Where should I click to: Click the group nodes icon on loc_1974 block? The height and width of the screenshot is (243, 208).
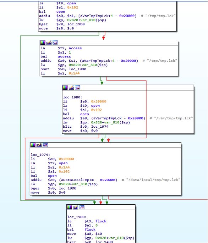click(x=45, y=145)
